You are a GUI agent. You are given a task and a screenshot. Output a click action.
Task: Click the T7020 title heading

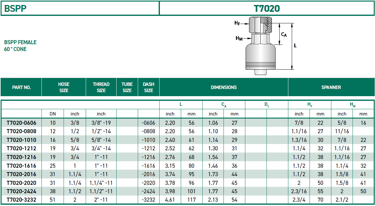[267, 8]
